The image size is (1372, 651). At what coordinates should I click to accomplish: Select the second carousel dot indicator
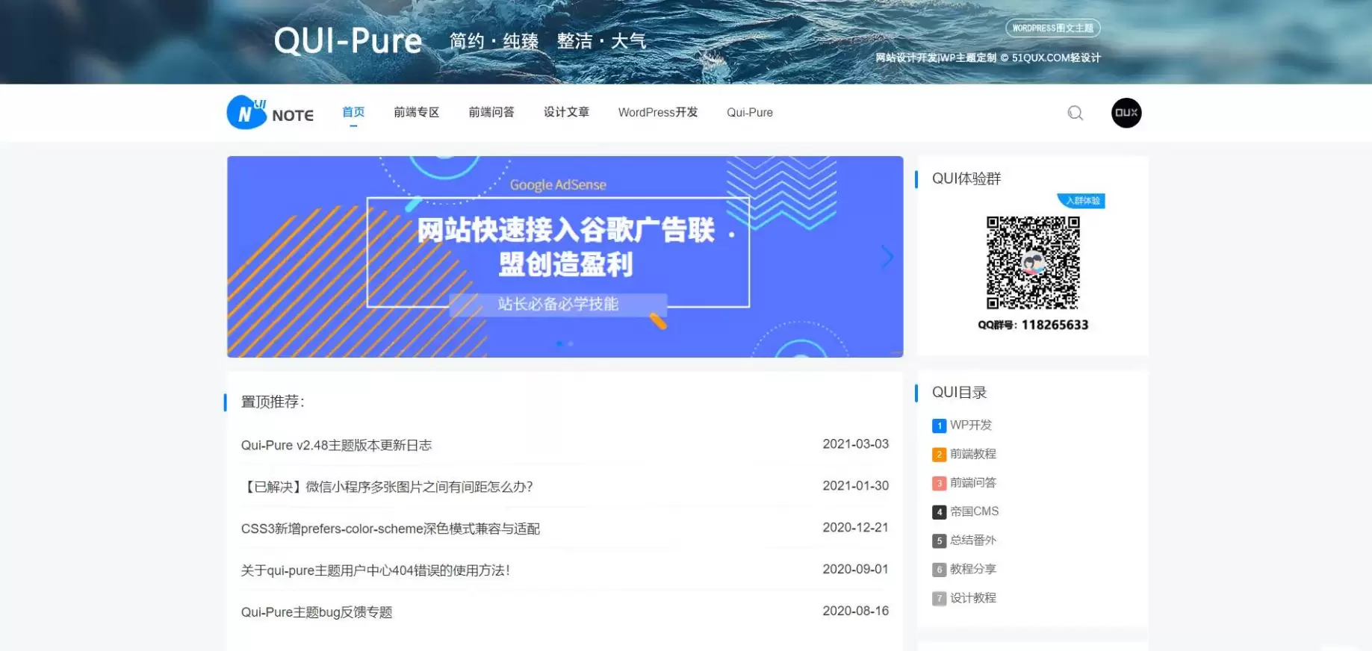[x=571, y=343]
